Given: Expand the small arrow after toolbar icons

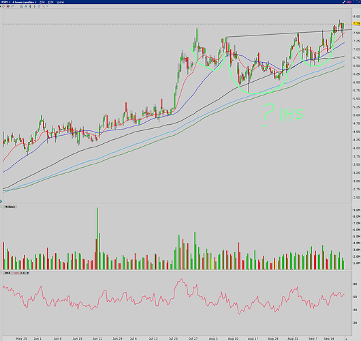Looking at the screenshot, I should coord(47,6).
